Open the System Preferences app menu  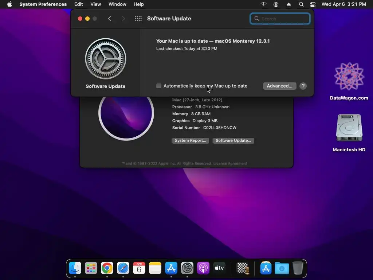point(43,4)
